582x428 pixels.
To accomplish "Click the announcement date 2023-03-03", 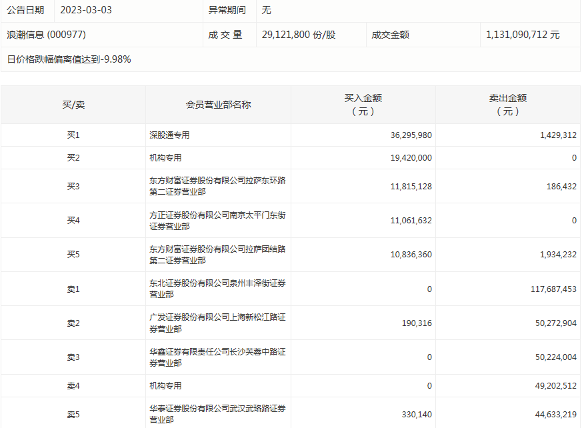I will pos(86,10).
